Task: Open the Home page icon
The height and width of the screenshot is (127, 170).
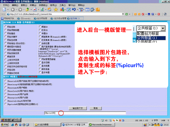Action: (x=49, y=10)
